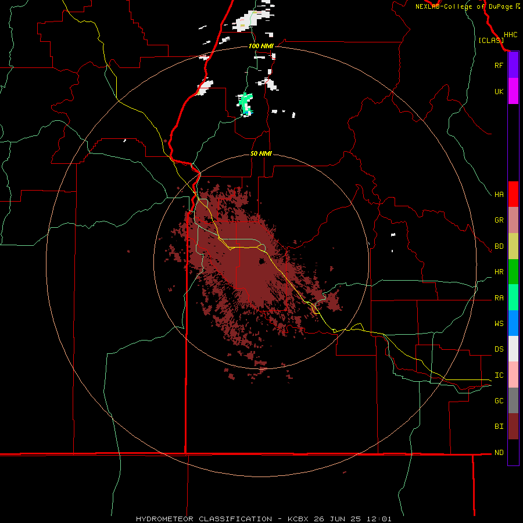Viewport: 523px width, 523px height.
Task: Click the GR dusty pink legend swatch
Action: coord(513,220)
